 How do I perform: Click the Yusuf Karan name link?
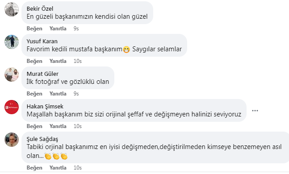click(x=42, y=41)
